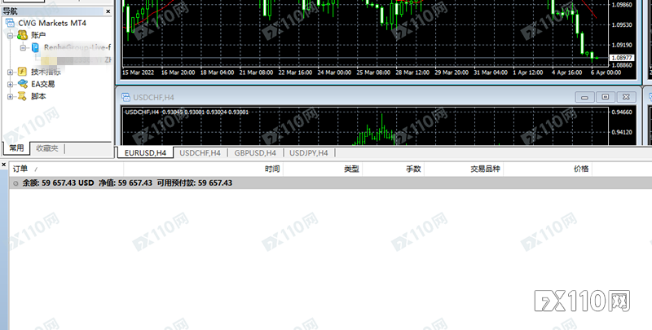This screenshot has height=330, width=652.
Task: Click the USDCHF,H4 chart window icon
Action: 126,97
